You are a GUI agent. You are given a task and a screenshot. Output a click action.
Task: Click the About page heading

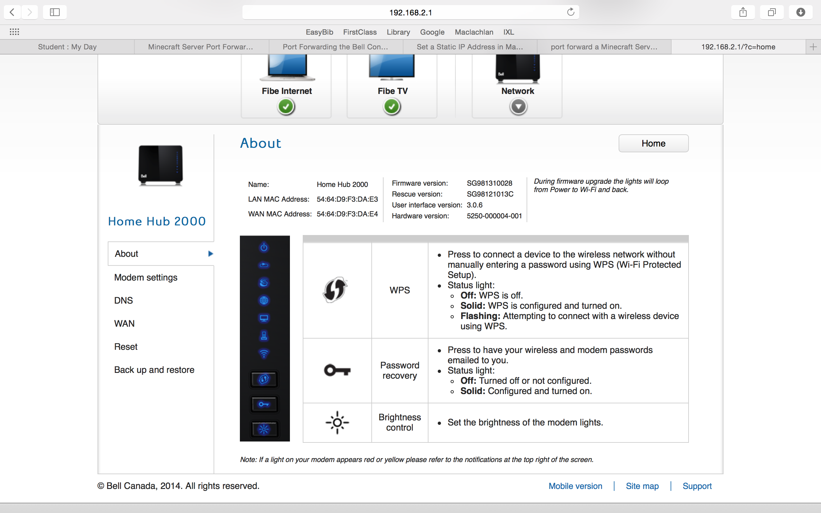260,143
